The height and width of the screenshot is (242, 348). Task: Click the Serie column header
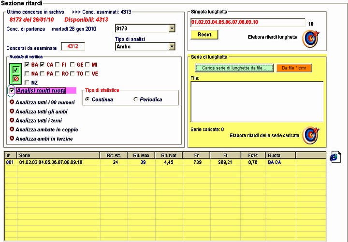pos(58,155)
